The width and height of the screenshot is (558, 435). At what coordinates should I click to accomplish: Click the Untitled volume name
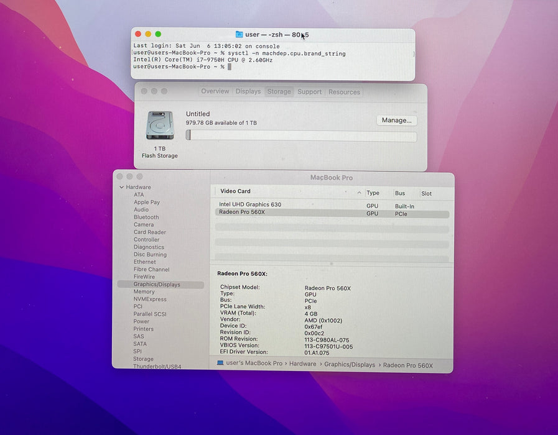tap(198, 114)
